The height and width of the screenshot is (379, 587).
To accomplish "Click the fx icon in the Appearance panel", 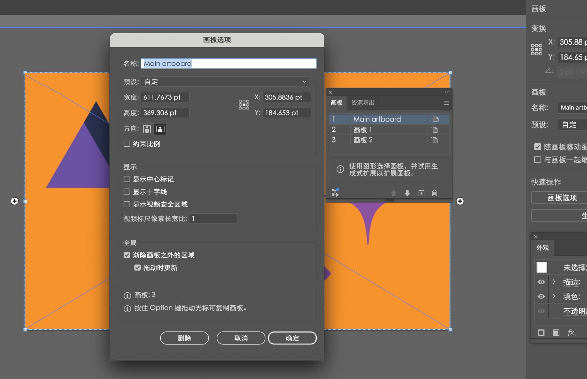I will (x=571, y=333).
